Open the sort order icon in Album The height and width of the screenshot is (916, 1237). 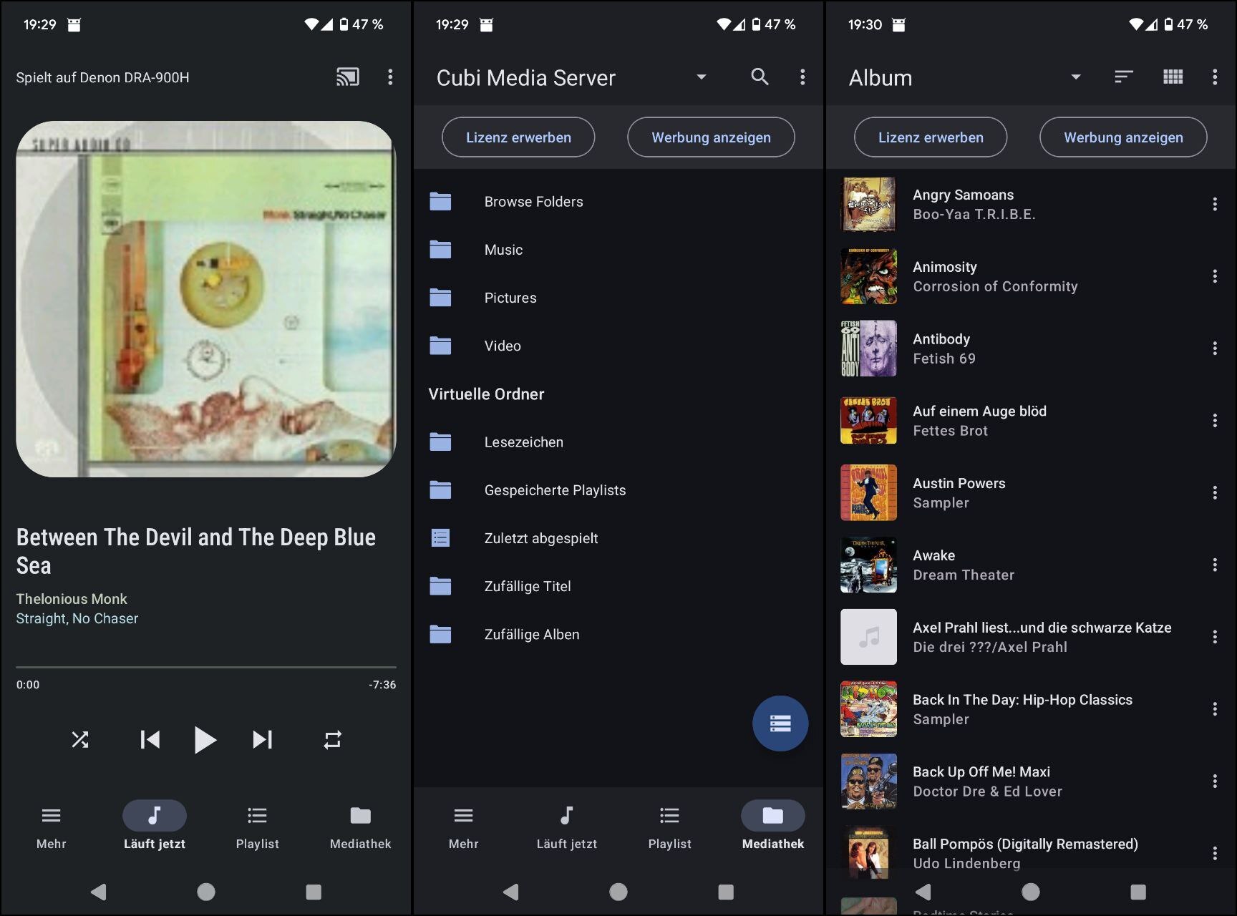point(1124,77)
